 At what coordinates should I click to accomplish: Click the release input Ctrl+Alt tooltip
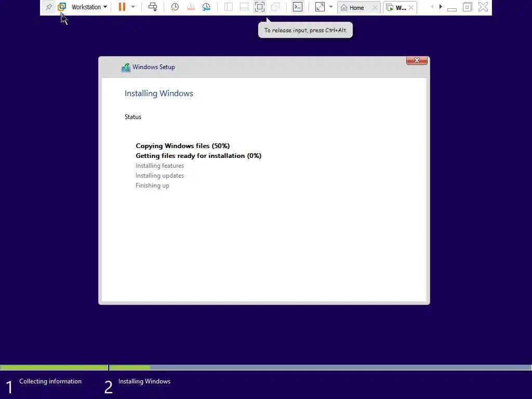tap(305, 30)
